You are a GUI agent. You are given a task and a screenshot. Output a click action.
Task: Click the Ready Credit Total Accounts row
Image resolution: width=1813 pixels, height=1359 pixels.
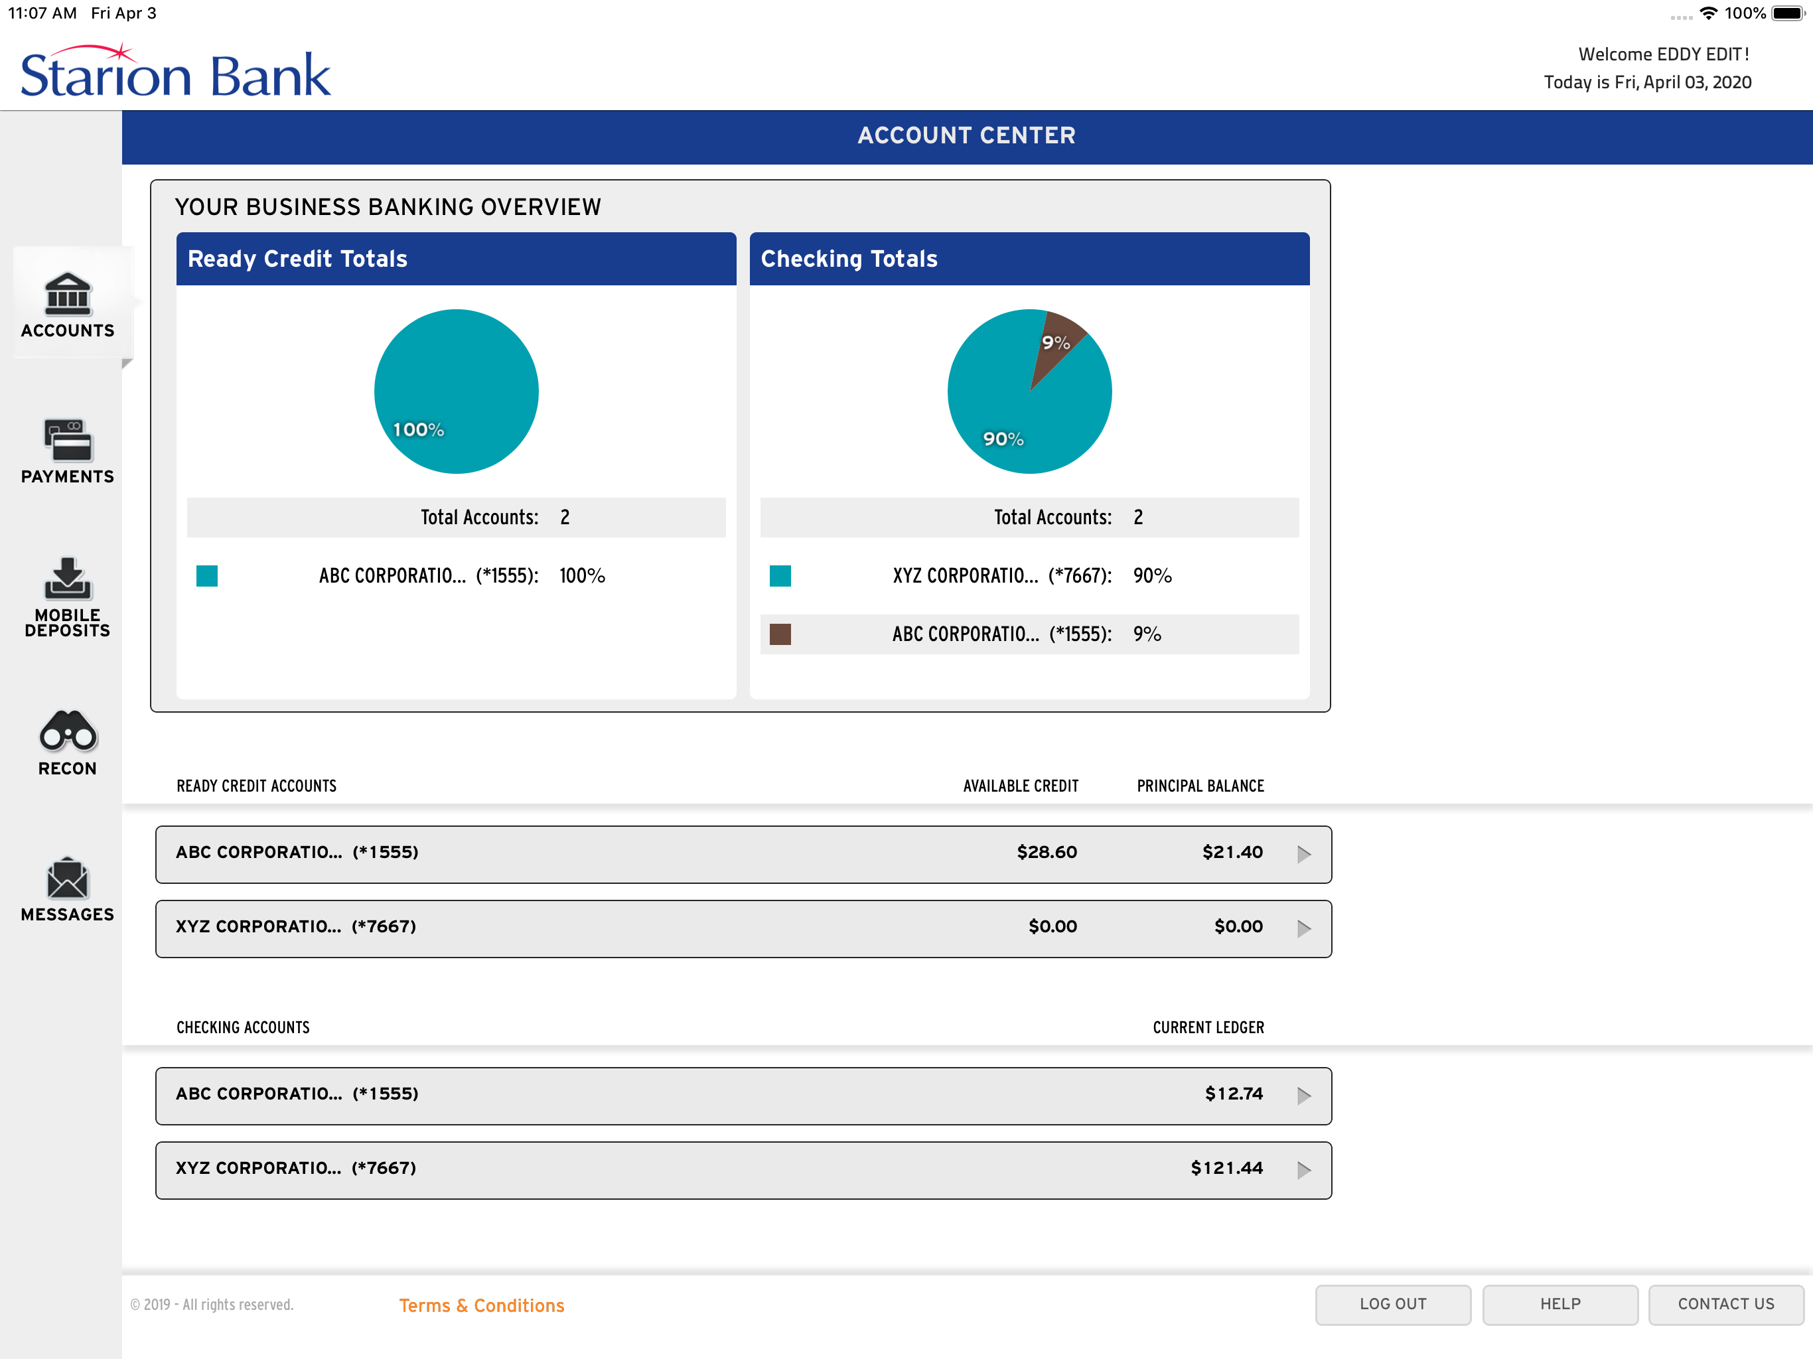(457, 517)
